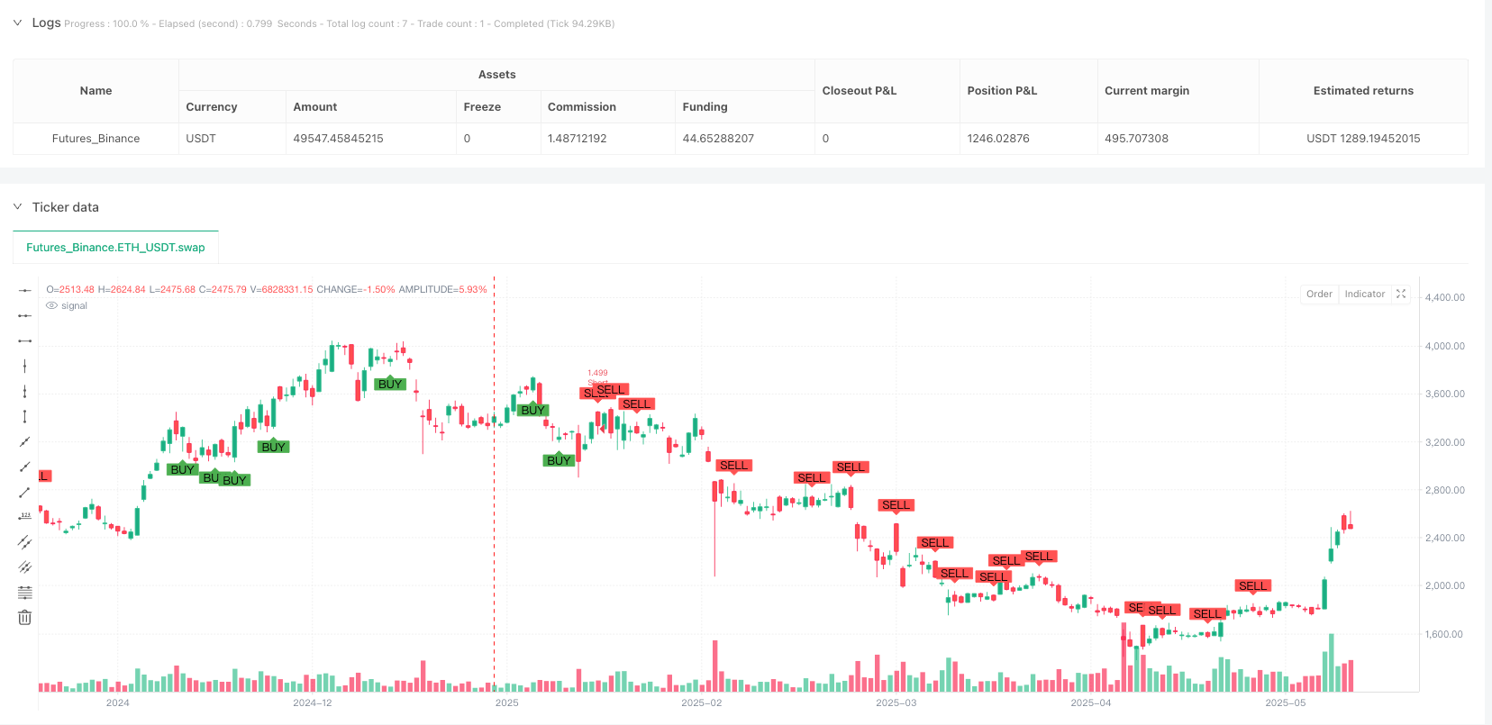
Task: Activate the price line tool labeled 123
Action: (x=25, y=517)
